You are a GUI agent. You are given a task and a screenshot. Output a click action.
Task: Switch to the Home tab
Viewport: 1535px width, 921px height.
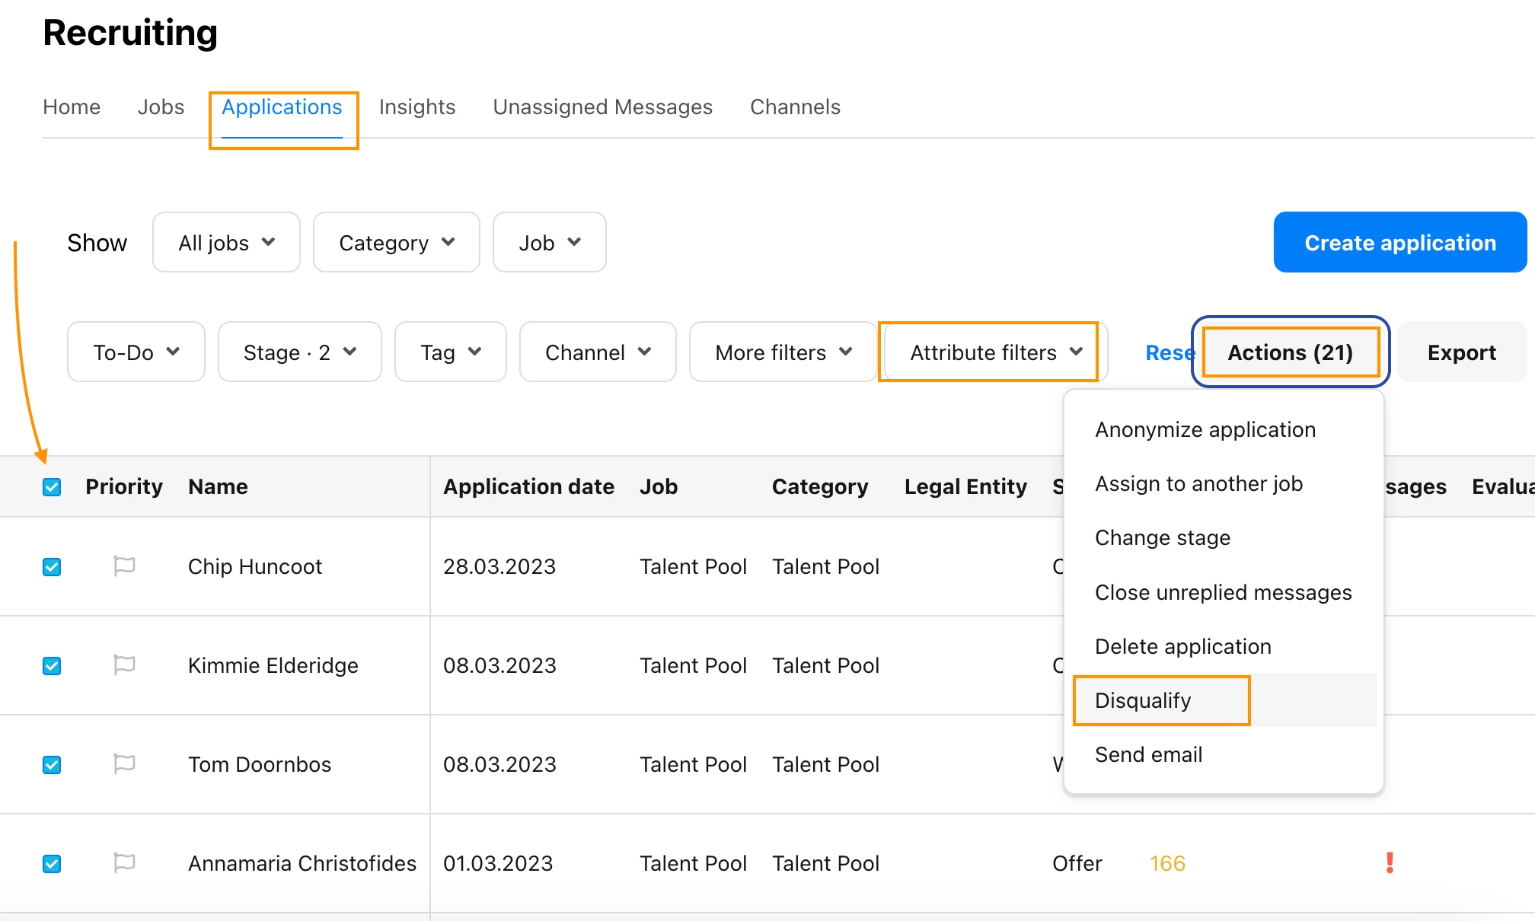pyautogui.click(x=72, y=107)
